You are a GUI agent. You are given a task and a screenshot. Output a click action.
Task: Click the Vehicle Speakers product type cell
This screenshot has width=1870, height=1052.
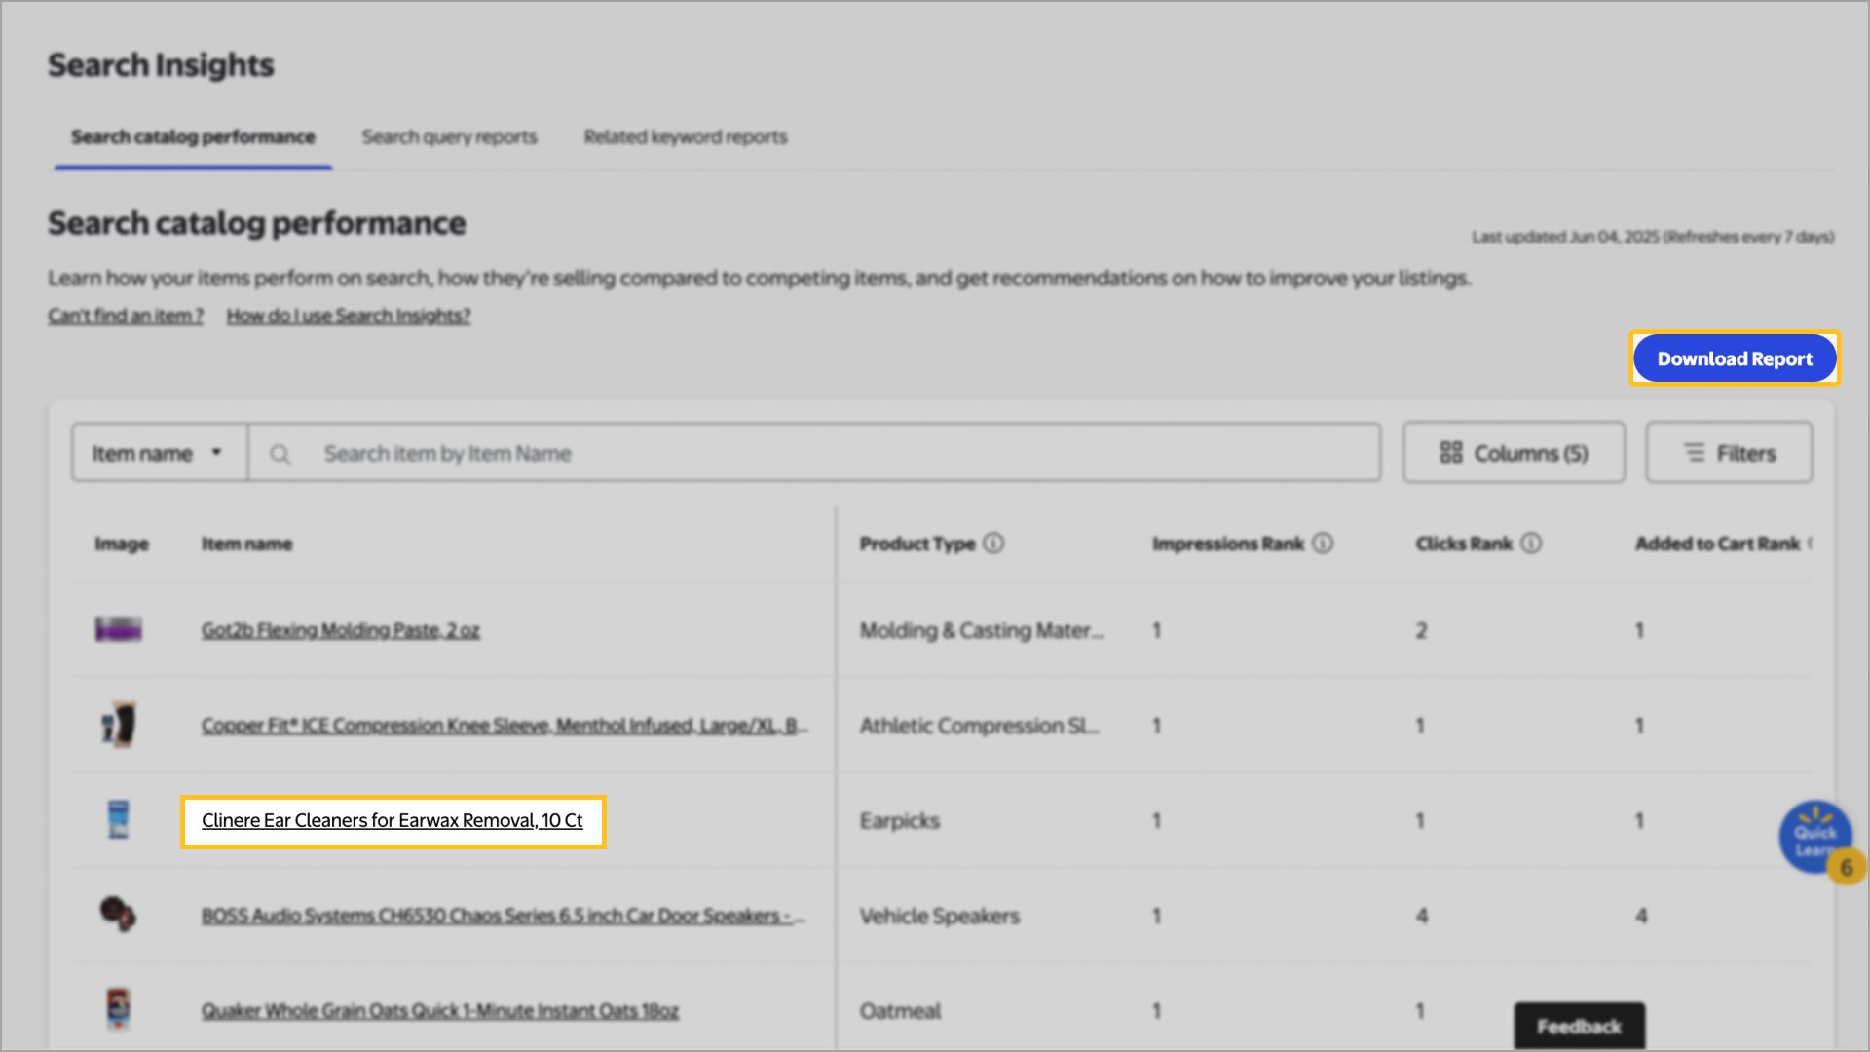click(939, 916)
